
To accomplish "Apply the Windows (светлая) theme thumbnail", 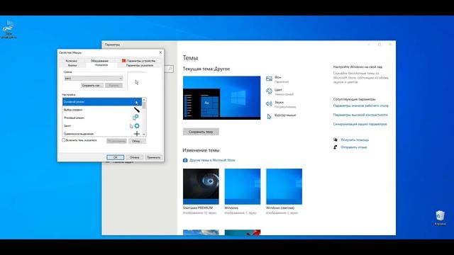I will 284,186.
